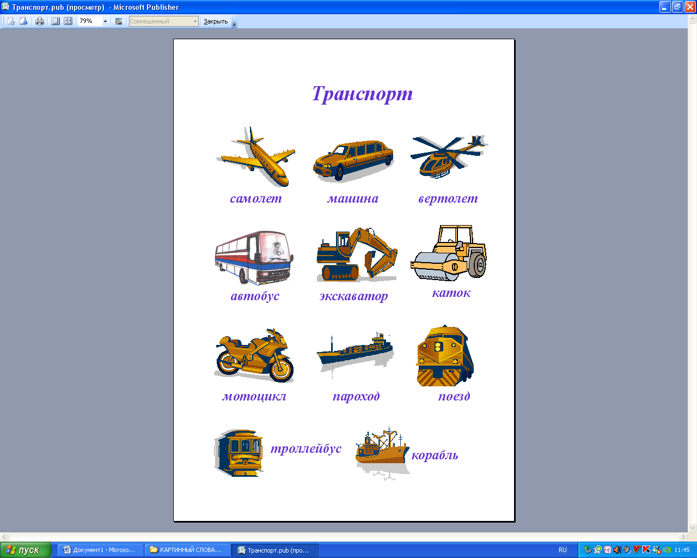Click the system clock showing 11:45
Screen dimensions: 697x558
682,550
